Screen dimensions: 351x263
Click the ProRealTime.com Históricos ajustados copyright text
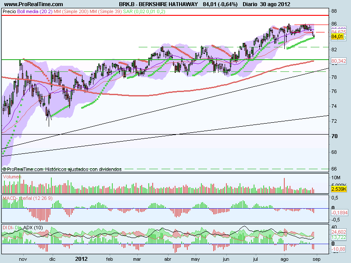click(62, 169)
